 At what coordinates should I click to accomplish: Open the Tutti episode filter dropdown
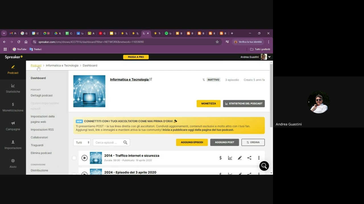tap(82, 143)
